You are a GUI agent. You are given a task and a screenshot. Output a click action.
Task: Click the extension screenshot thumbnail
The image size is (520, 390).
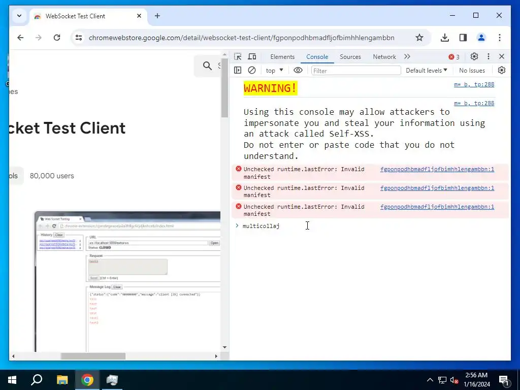click(127, 281)
